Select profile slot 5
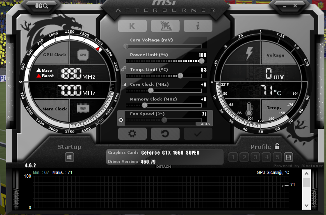This screenshot has width=326, height=215. click(x=278, y=157)
